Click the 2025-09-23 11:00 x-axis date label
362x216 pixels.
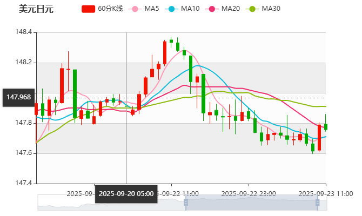326,193
